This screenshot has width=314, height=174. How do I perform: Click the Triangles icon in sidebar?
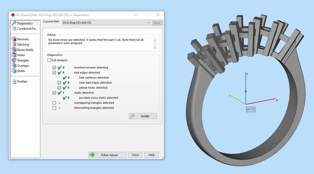pos(14,60)
